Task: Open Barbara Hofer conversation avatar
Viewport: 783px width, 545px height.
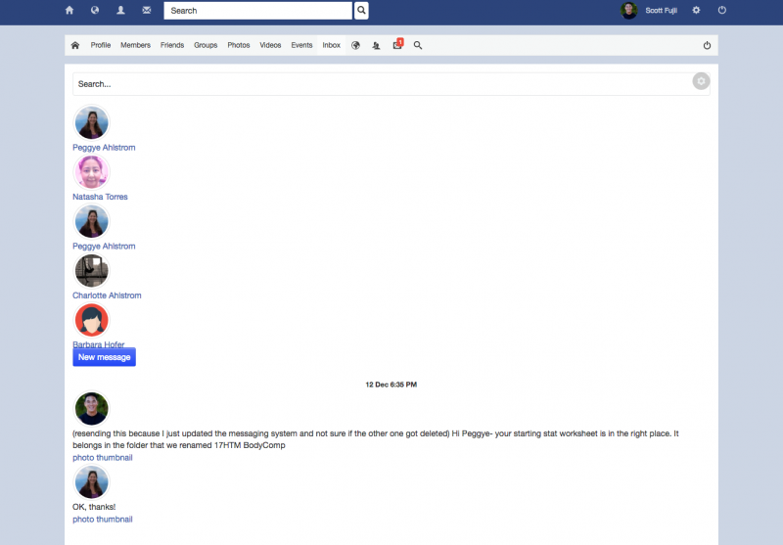Action: [x=91, y=320]
